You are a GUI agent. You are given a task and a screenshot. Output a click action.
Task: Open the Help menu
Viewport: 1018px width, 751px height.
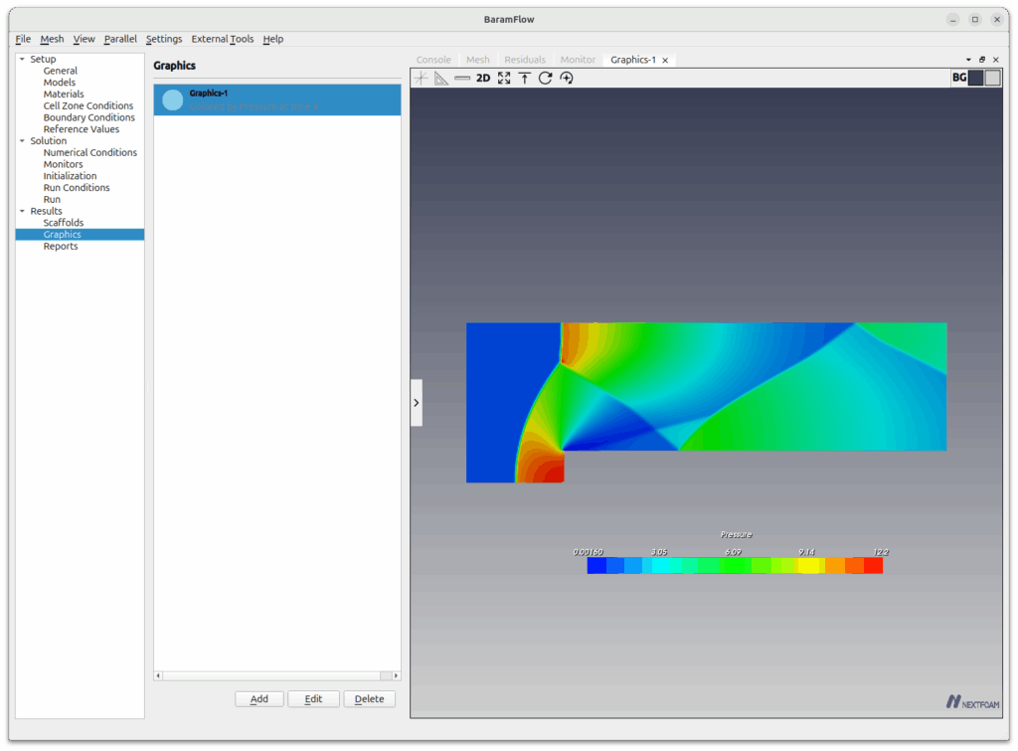pos(272,39)
